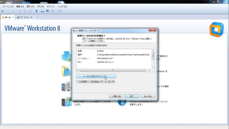This screenshot has width=229, height=129.
Task: Click the < 戻る (B) button
Action: pos(116,96)
